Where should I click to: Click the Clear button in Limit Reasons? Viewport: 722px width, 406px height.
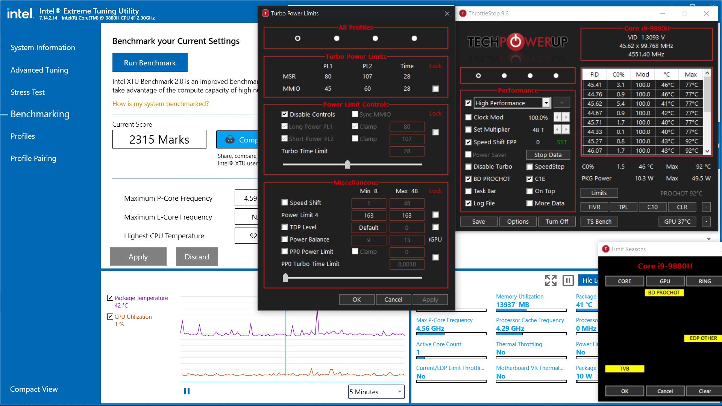704,391
